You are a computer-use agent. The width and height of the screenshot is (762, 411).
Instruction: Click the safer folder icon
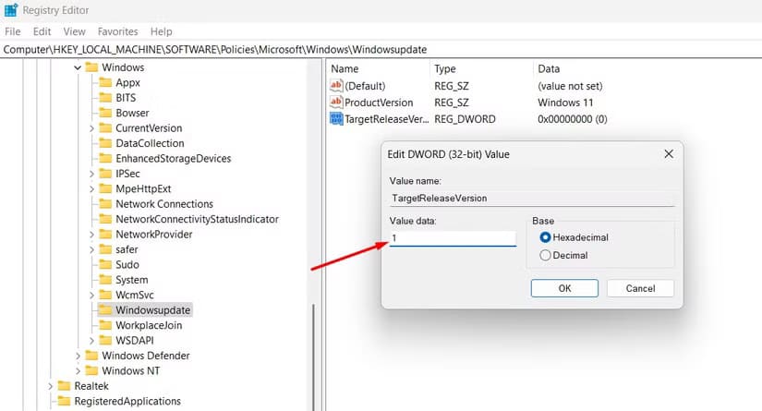click(x=105, y=249)
